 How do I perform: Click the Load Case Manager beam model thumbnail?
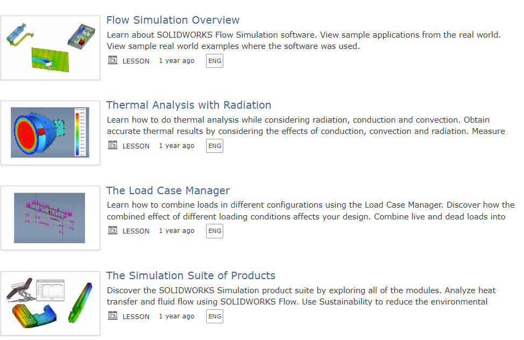[50, 217]
